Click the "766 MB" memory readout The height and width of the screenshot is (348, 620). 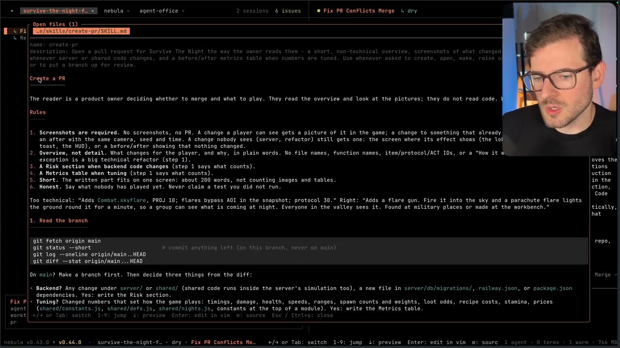(608, 342)
